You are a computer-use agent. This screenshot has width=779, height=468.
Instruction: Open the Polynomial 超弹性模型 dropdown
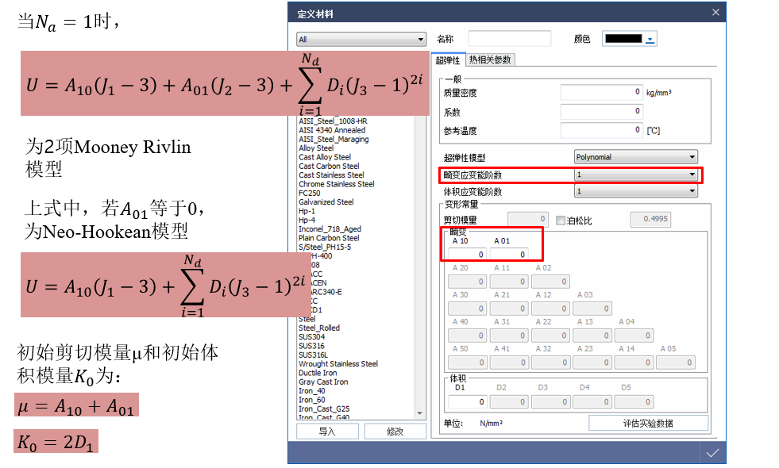pos(635,156)
